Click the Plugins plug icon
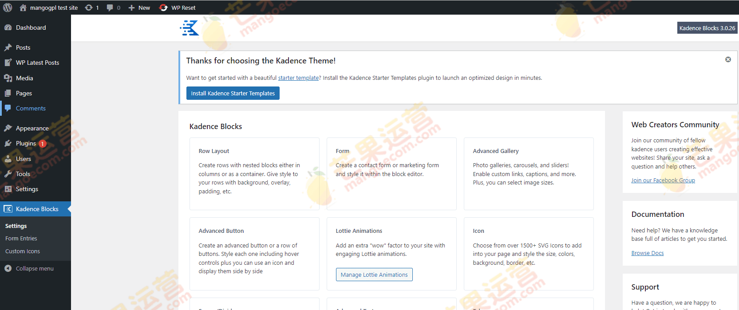Screen dimensions: 739x310 pos(8,143)
